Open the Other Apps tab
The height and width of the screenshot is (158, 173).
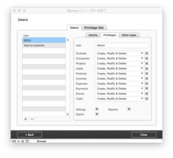129,35
